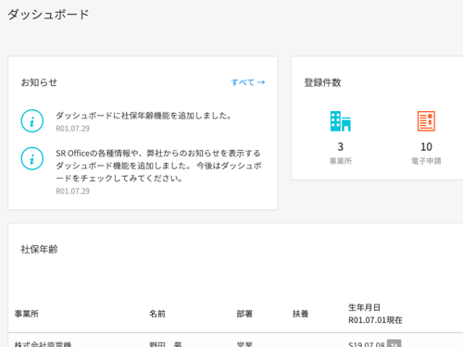Click the R01.07.29 date under the first notice
Viewport: 463px width, 347px height.
pyautogui.click(x=72, y=129)
